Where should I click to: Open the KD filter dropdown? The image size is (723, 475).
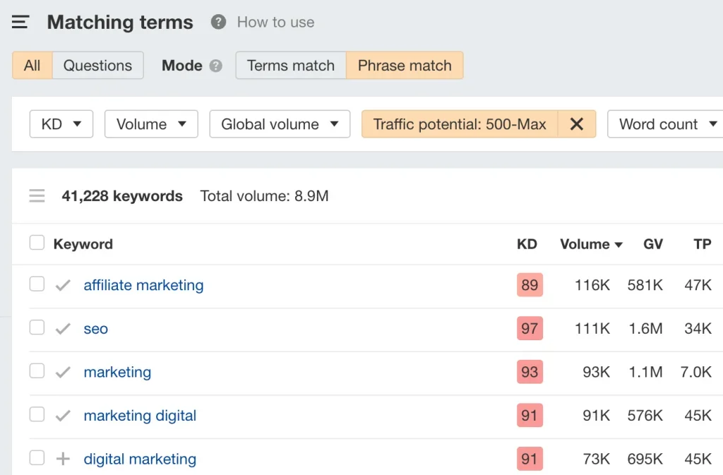(x=61, y=124)
